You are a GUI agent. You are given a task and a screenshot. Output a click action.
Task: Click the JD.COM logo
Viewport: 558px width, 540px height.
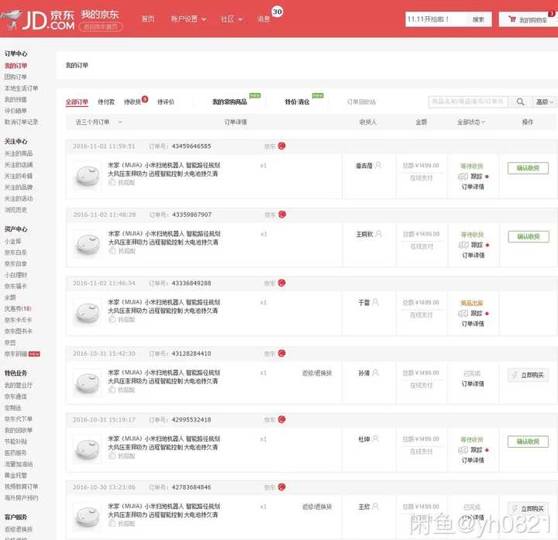tap(37, 19)
